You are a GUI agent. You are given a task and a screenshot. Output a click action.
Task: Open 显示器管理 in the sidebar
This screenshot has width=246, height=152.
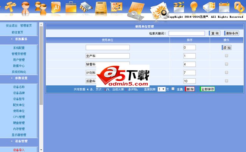(19, 135)
